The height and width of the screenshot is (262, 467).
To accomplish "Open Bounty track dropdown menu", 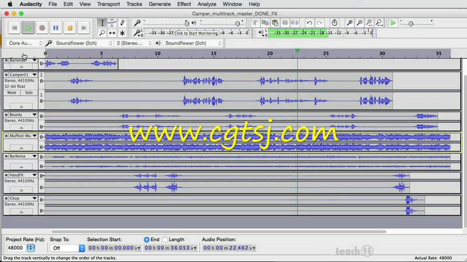I will pos(34,115).
